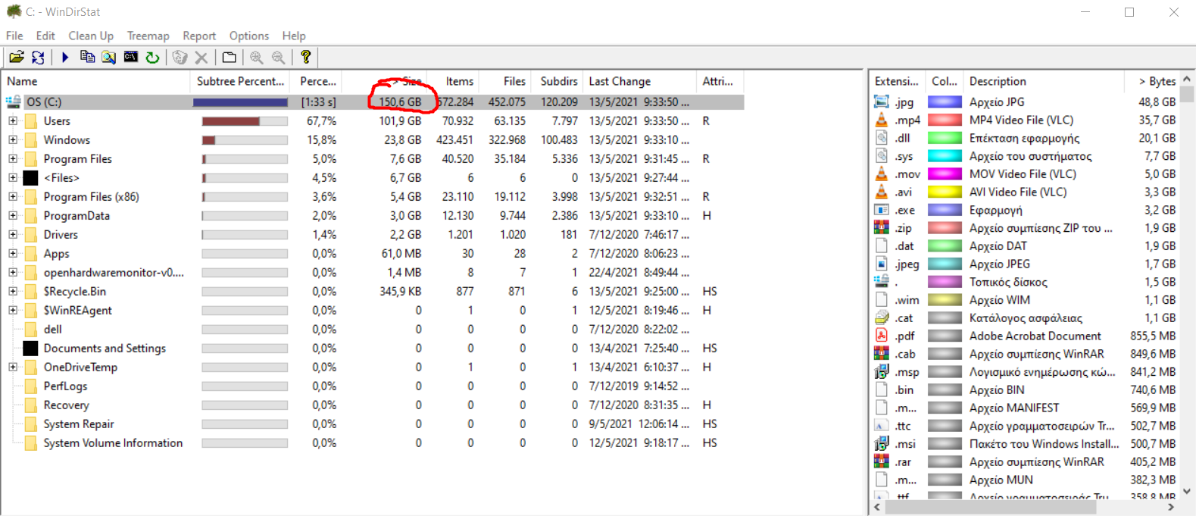
Task: Click the .zip WinRAR icon
Action: tap(882, 227)
